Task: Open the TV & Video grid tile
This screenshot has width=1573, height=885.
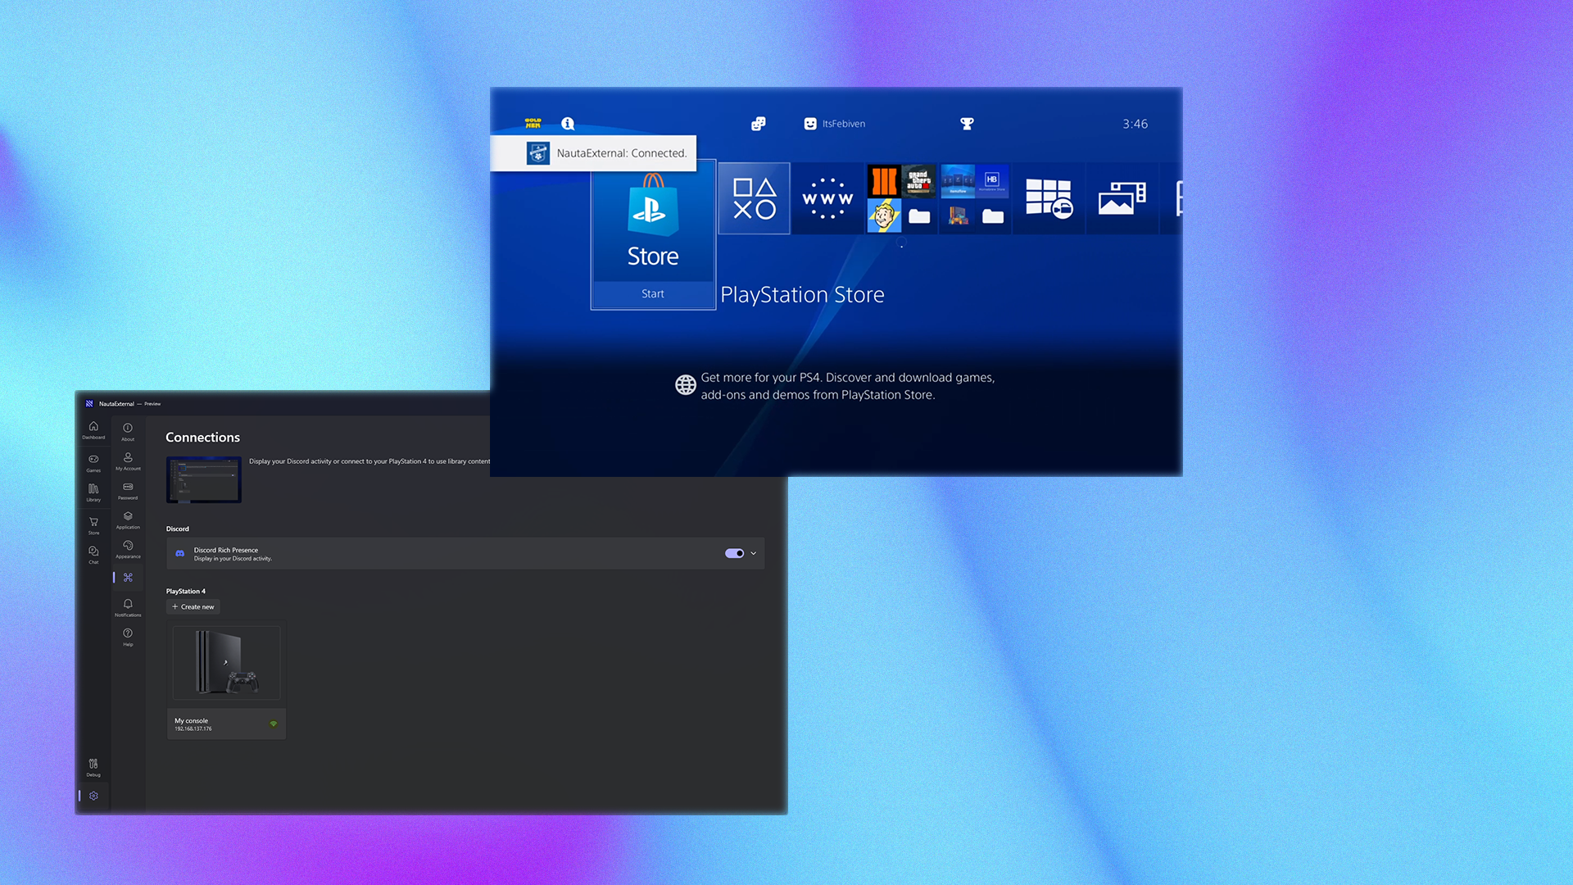Action: [1049, 198]
